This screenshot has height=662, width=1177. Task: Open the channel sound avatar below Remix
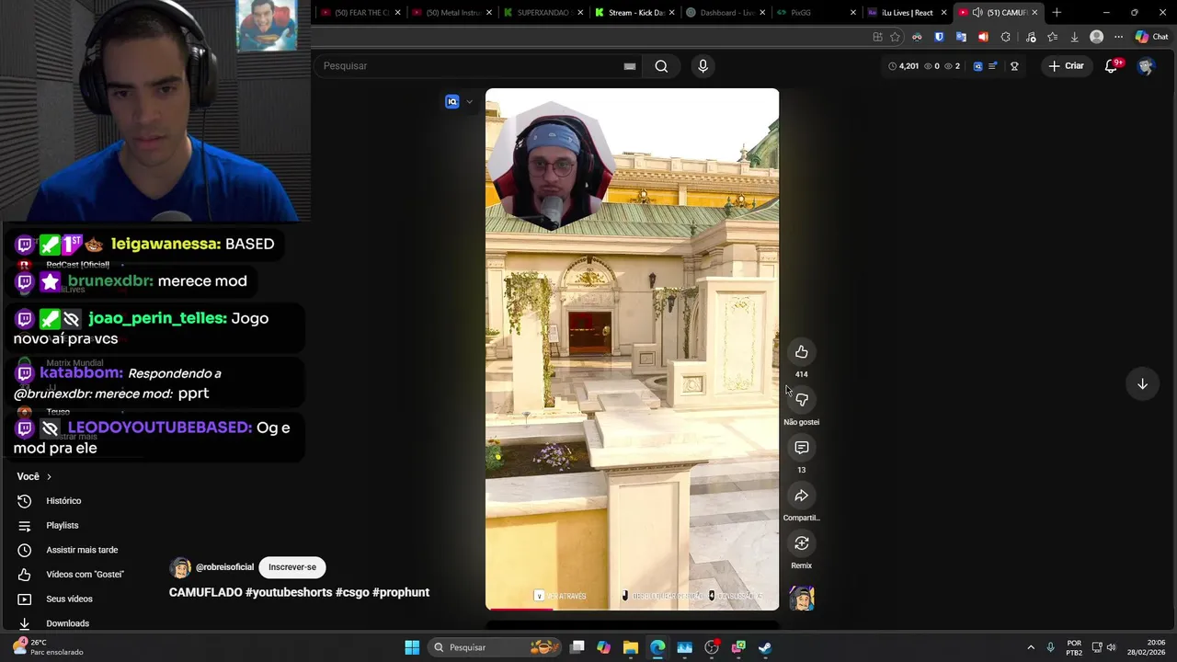point(801,599)
